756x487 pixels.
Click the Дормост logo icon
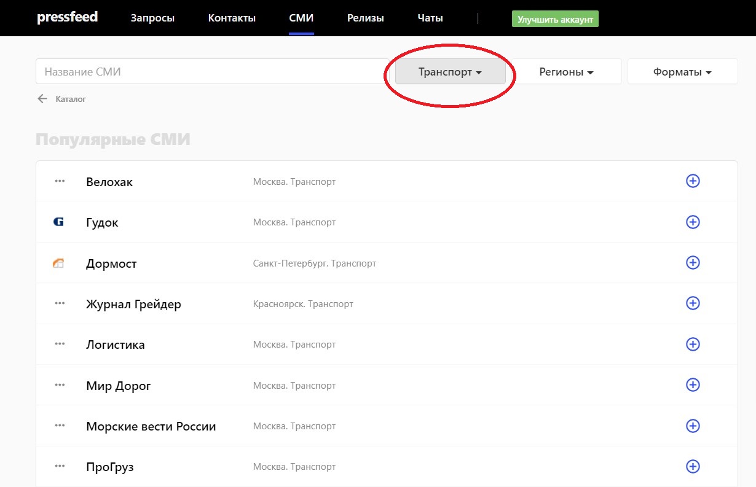[59, 263]
